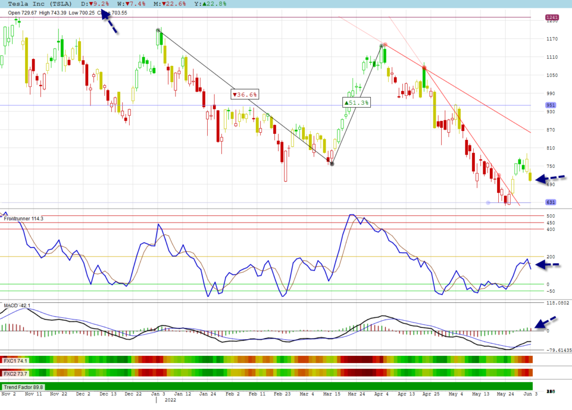Viewport: 572px width, 410px height.
Task: Click the 2022 year marker on time axis
Action: click(x=170, y=400)
